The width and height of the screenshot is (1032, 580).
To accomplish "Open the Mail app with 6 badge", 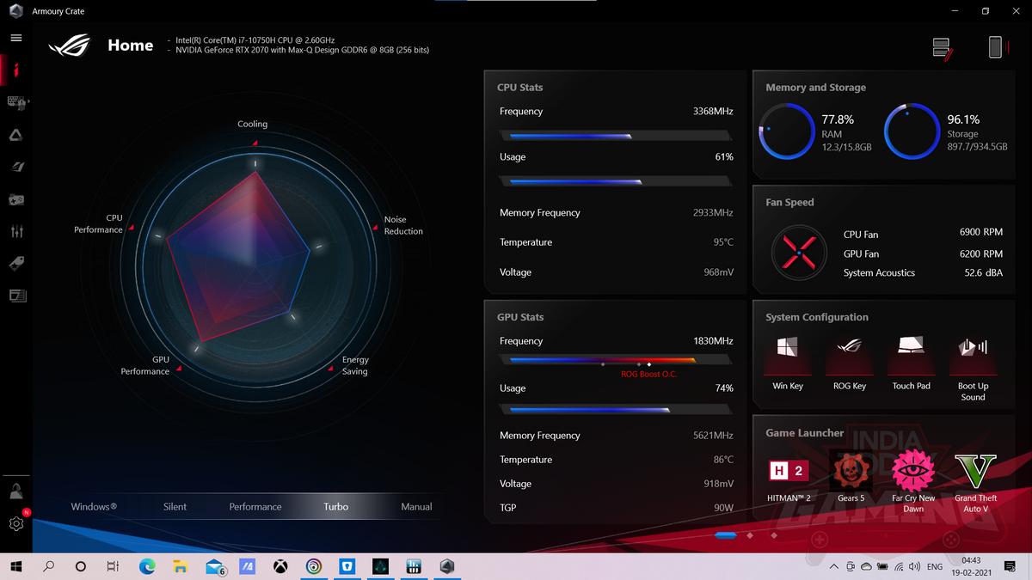I will [x=215, y=566].
